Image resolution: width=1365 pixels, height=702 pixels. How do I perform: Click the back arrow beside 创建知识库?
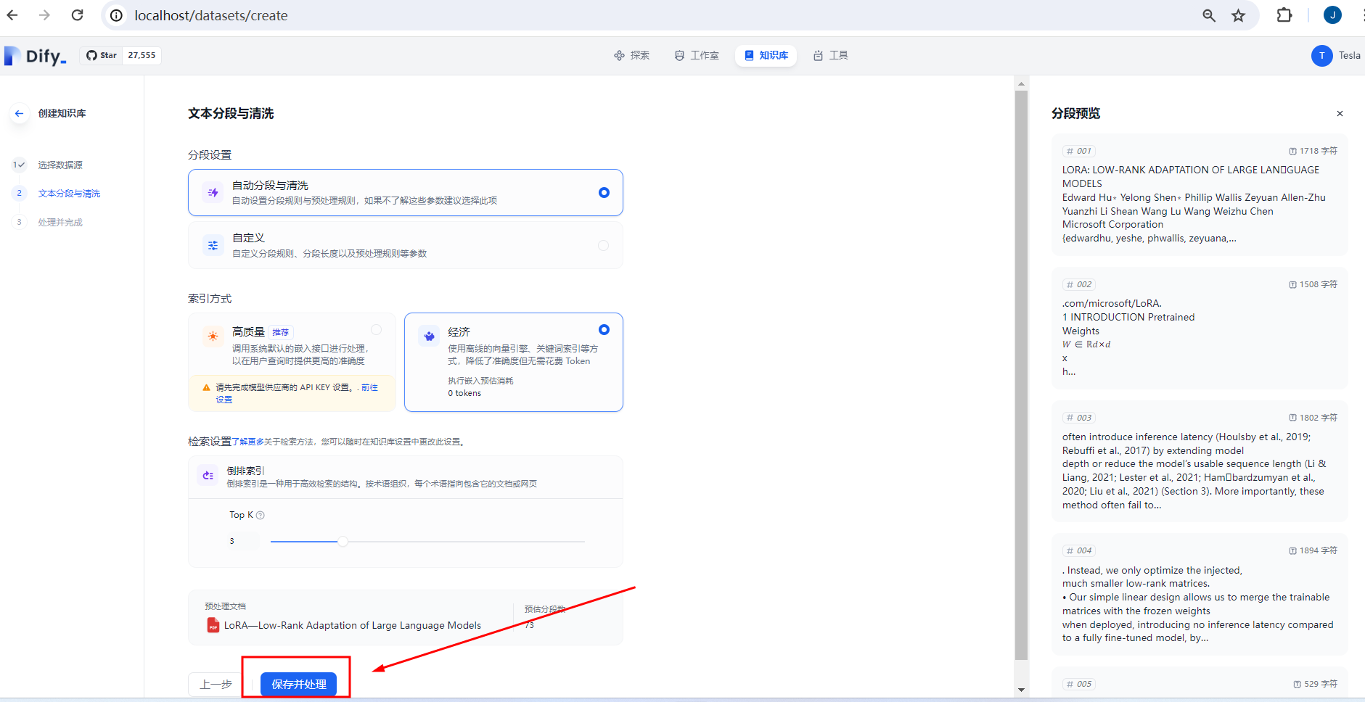tap(19, 113)
